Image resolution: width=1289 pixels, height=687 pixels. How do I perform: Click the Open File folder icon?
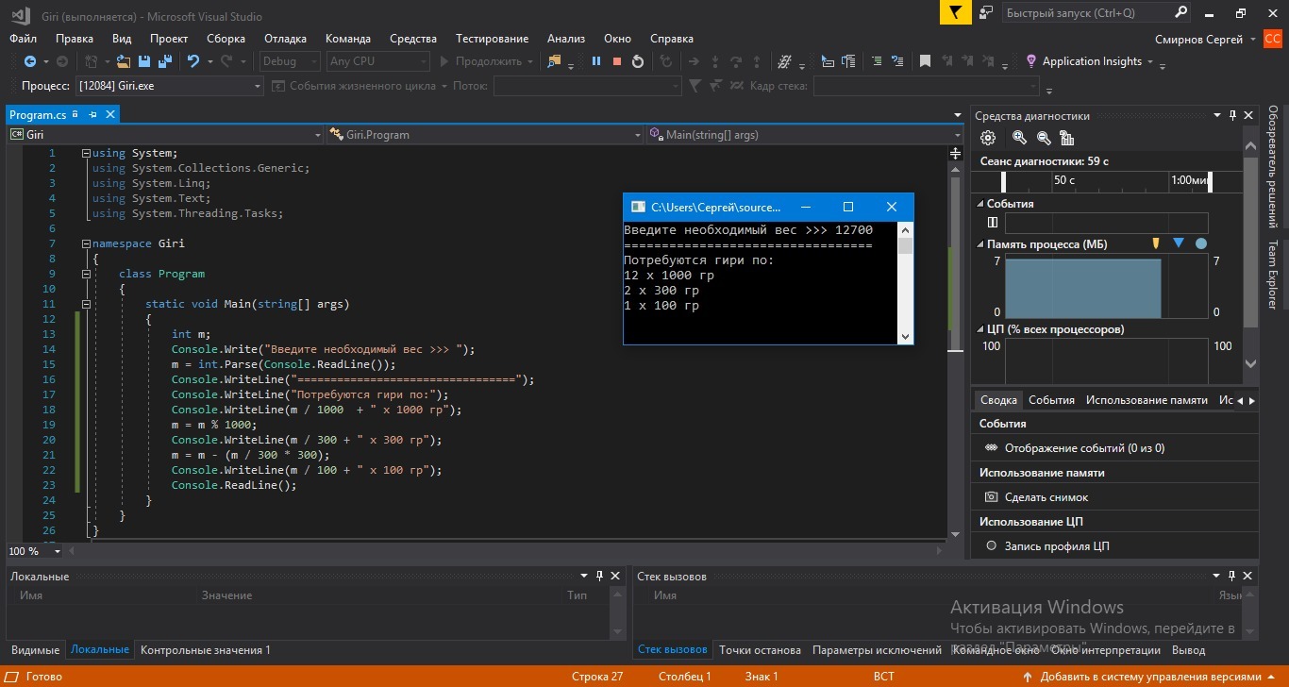click(x=124, y=61)
